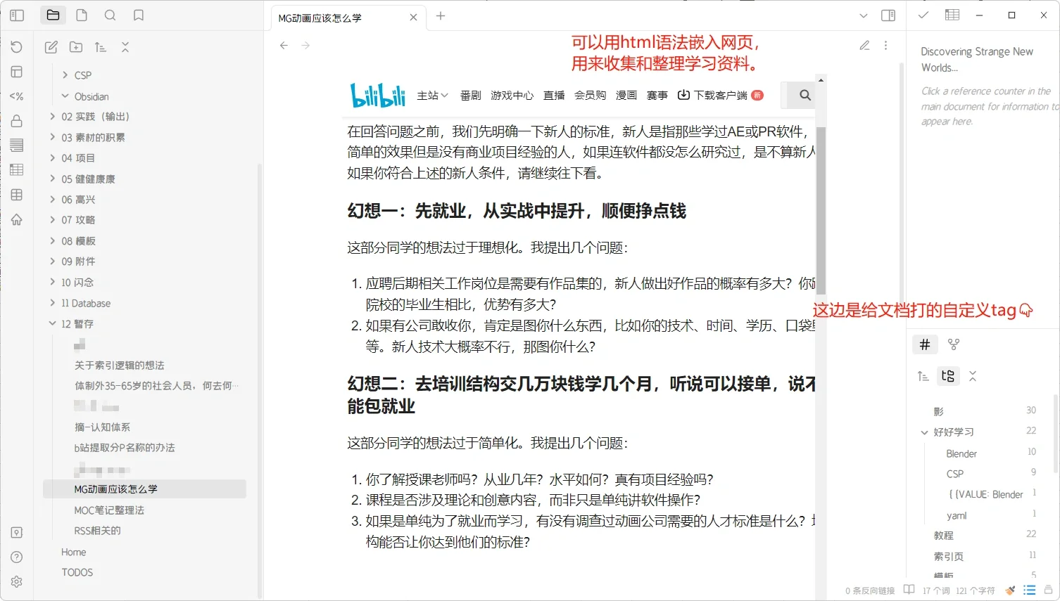Collapse all tags in the tag pane

click(x=973, y=376)
